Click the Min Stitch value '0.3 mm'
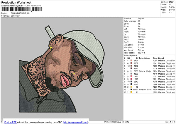176x124 pixels. (x=141, y=47)
